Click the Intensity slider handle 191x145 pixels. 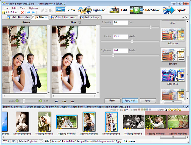coord(150,27)
